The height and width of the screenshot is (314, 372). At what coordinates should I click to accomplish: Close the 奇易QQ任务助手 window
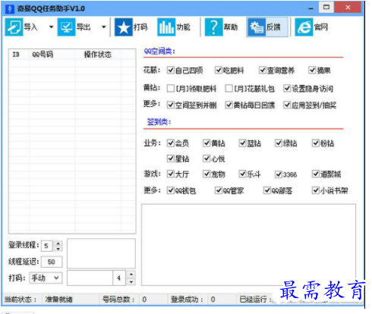click(348, 8)
